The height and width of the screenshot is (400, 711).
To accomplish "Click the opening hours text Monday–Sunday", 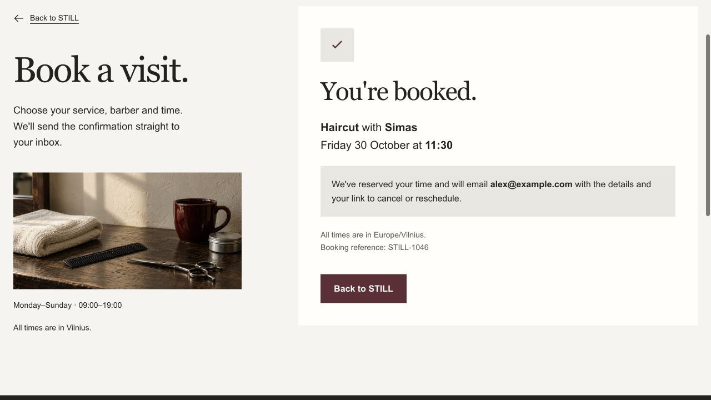I will click(67, 305).
